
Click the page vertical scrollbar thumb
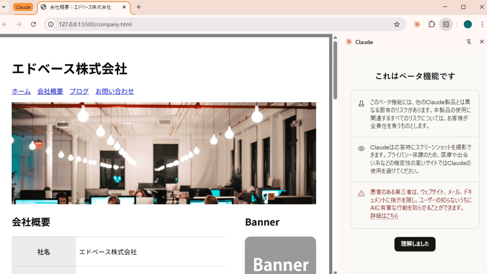point(335,70)
